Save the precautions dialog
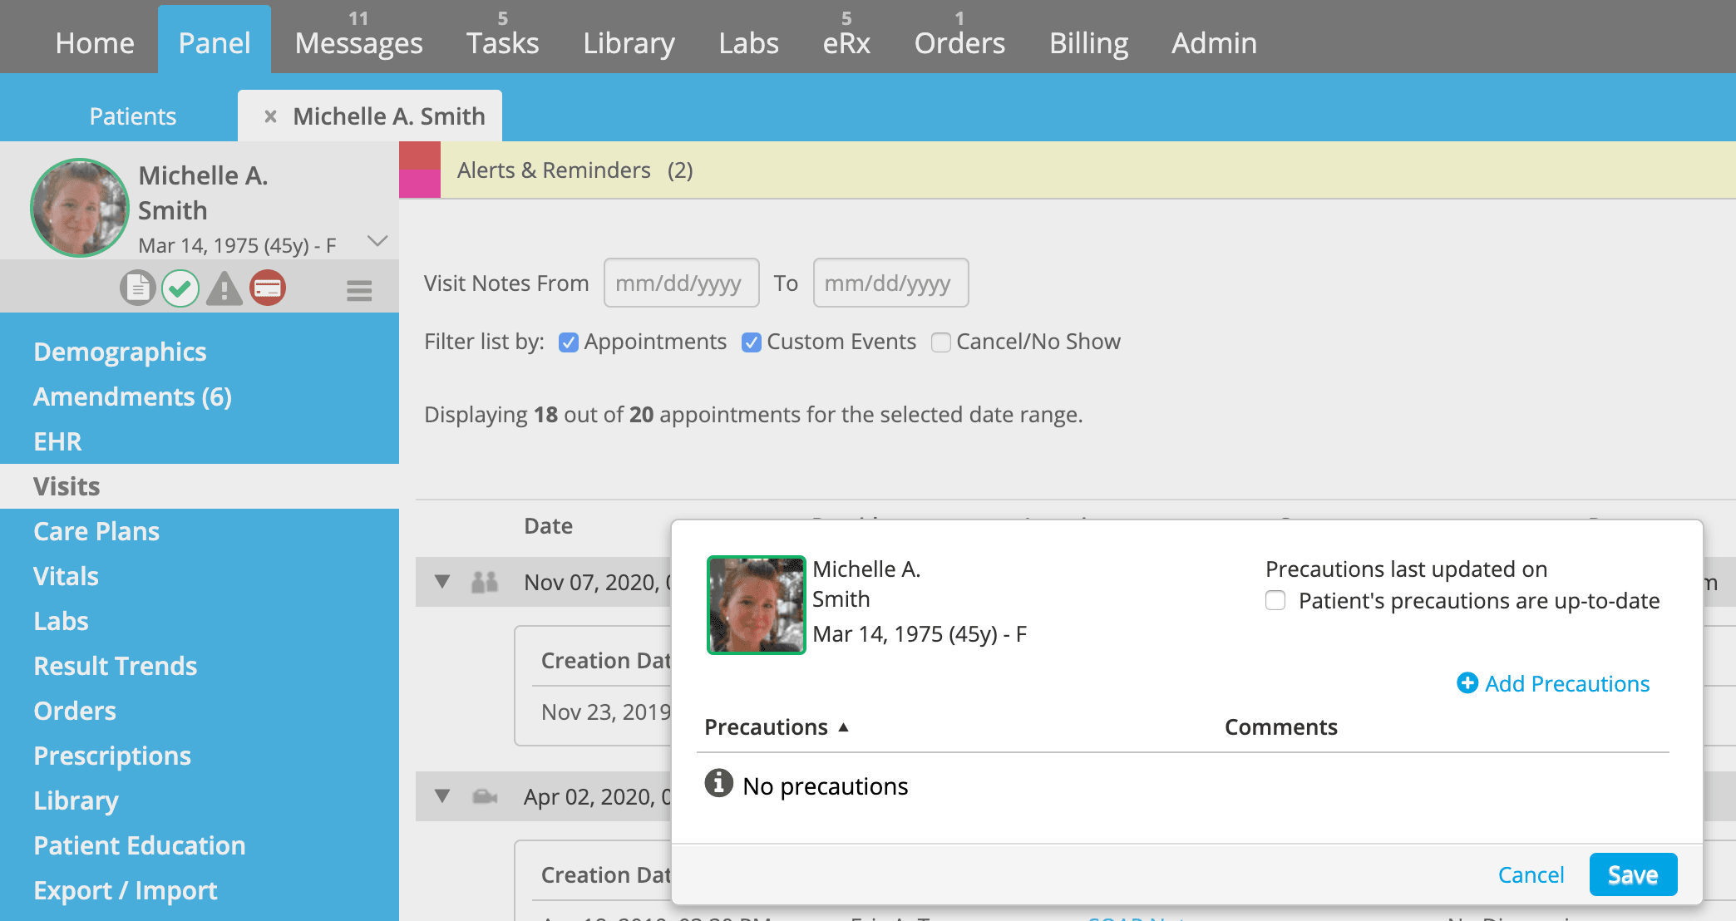Viewport: 1736px width, 921px height. [x=1632, y=874]
